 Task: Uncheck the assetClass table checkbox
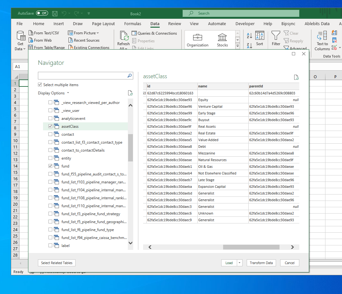tap(50, 126)
